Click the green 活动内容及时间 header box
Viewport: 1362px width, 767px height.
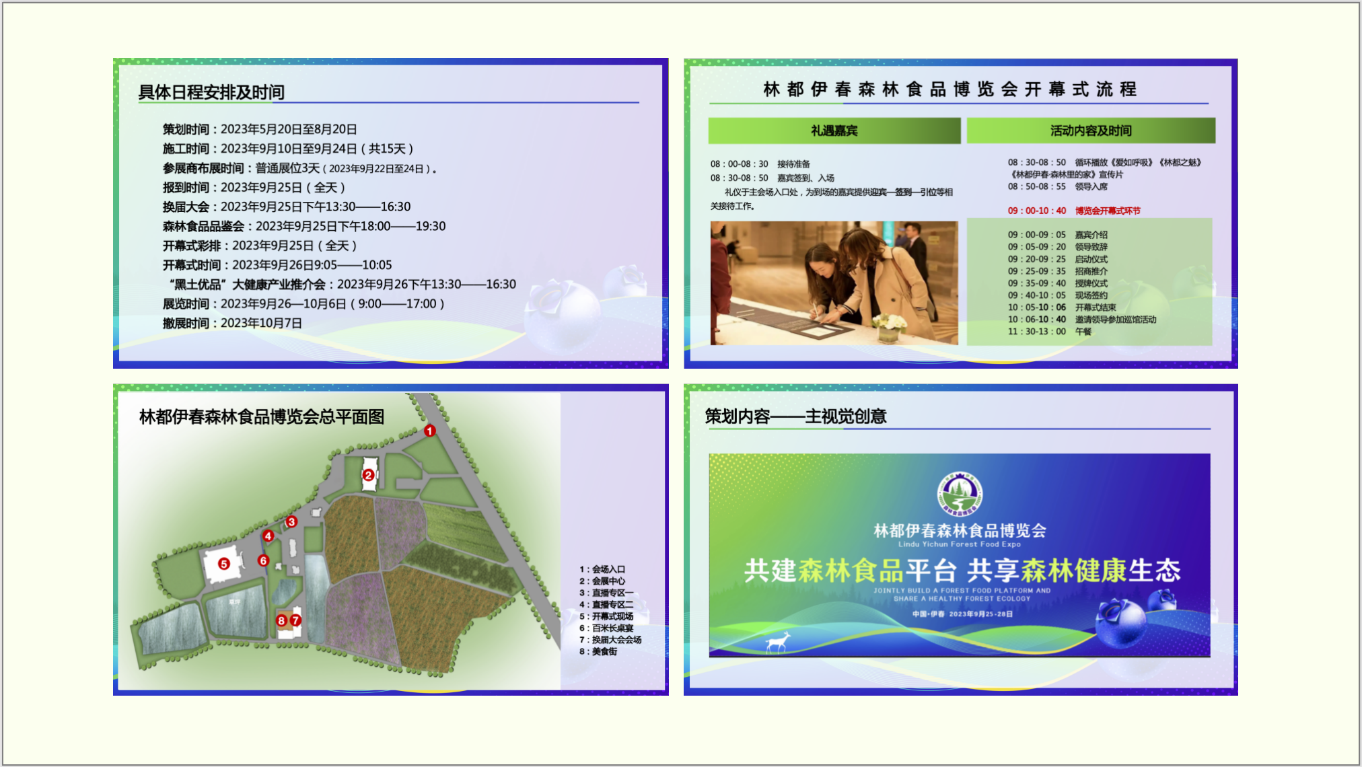[1091, 131]
